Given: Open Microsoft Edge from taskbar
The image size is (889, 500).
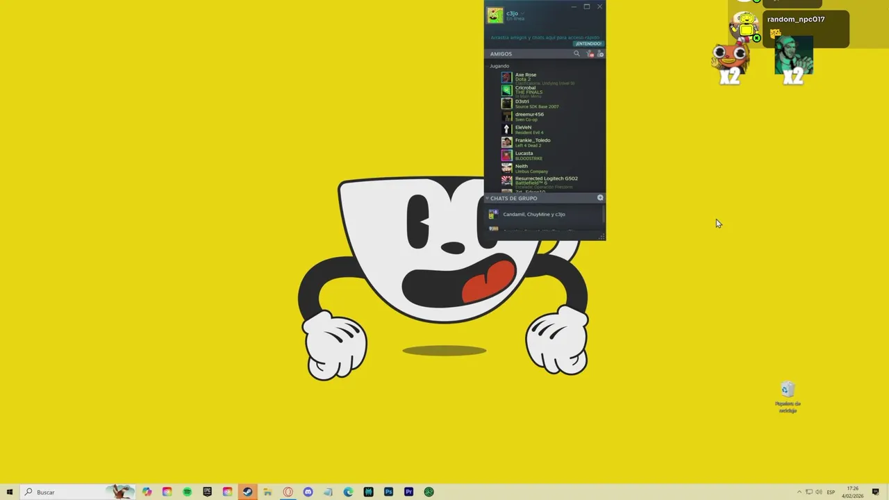Looking at the screenshot, I should point(349,492).
